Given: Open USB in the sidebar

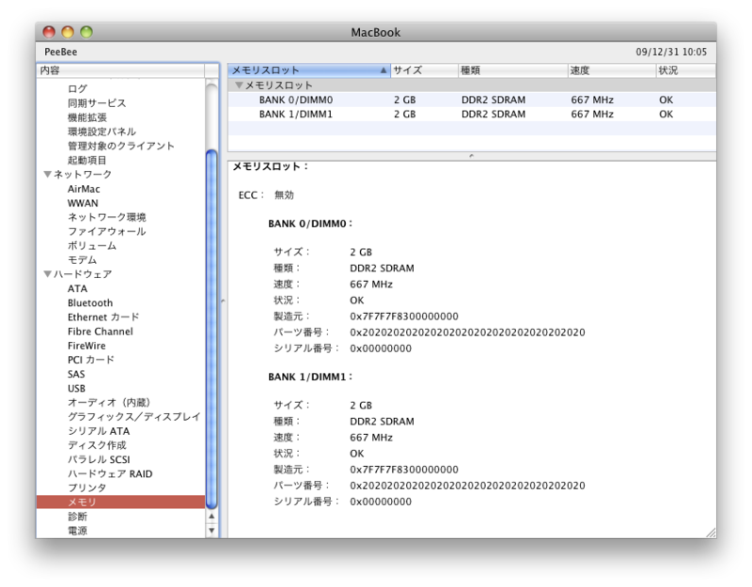Looking at the screenshot, I should point(76,388).
